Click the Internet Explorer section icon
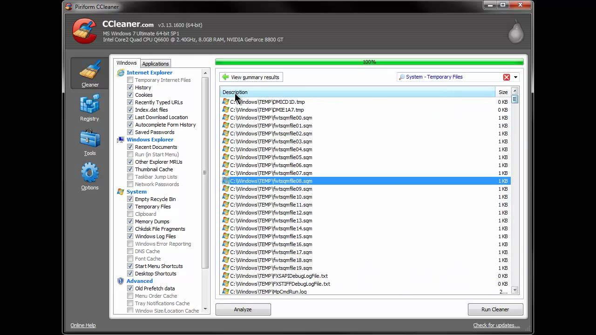 pos(121,73)
